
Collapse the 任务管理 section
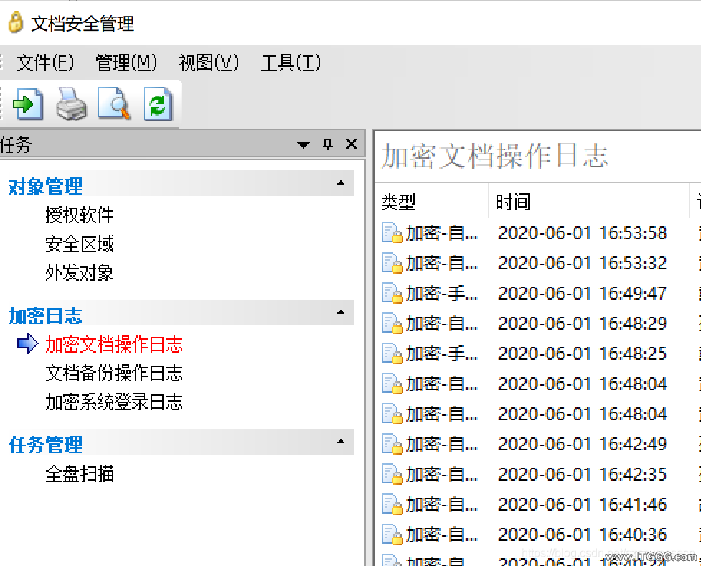click(x=341, y=441)
